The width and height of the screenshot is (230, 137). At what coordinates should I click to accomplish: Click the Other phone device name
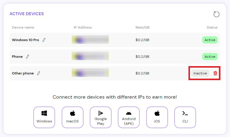point(23,73)
